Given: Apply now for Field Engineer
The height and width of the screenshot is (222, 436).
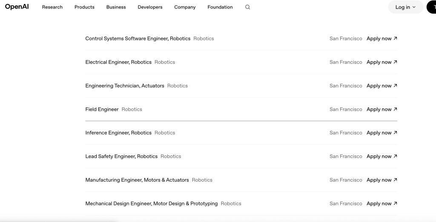Looking at the screenshot, I should point(382,109).
